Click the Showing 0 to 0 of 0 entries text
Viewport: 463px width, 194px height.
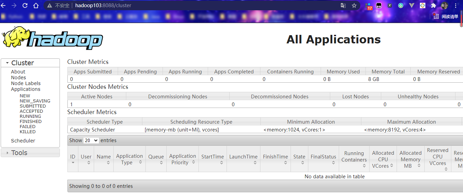click(x=101, y=186)
